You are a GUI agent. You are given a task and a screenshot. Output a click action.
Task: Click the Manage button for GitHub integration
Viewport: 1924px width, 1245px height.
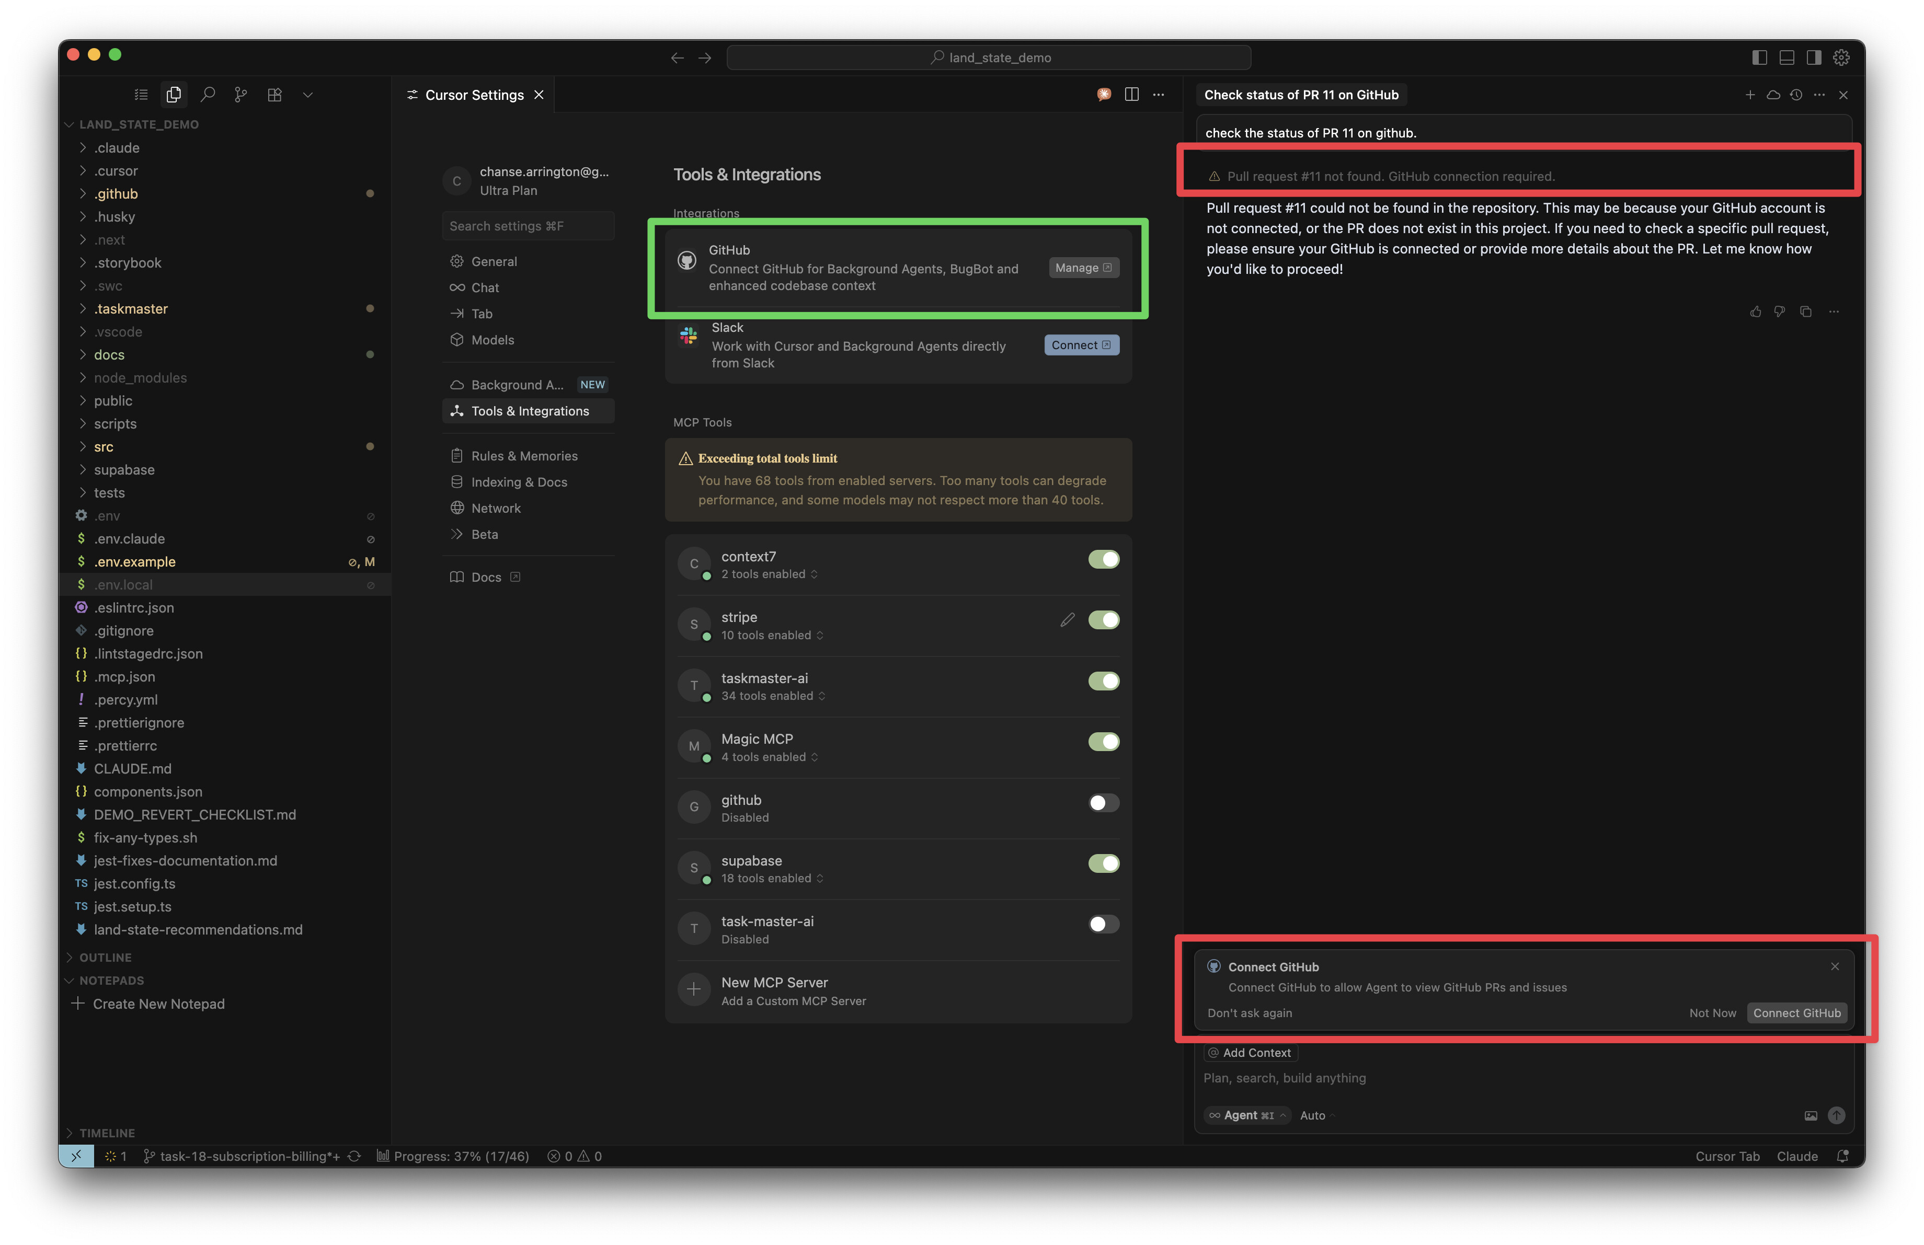[x=1083, y=268]
